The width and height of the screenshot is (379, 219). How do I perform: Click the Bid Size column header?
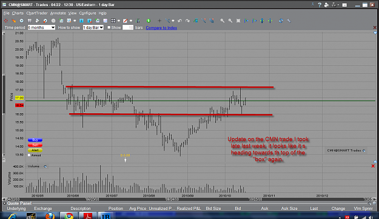[213, 208]
